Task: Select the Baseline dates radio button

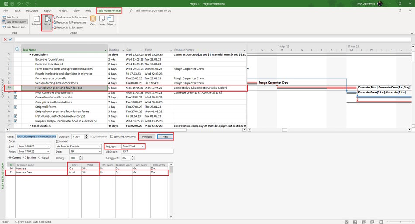Action: point(24,158)
